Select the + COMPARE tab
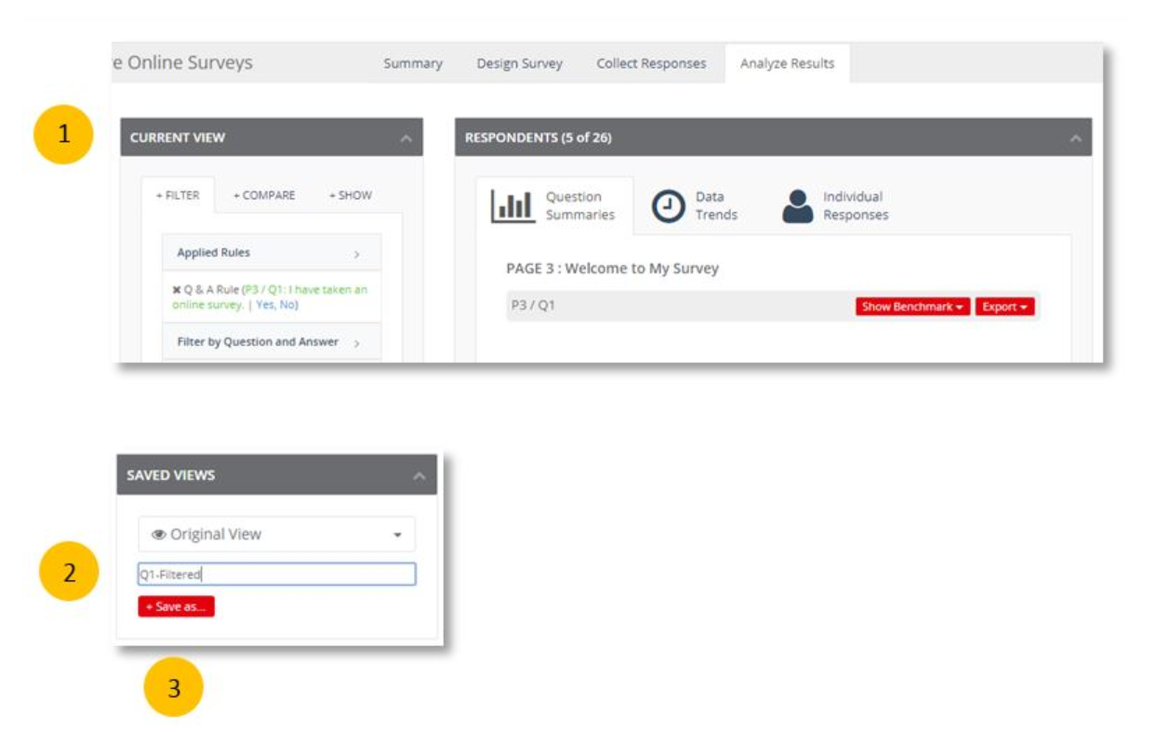The width and height of the screenshot is (1171, 729). point(264,195)
